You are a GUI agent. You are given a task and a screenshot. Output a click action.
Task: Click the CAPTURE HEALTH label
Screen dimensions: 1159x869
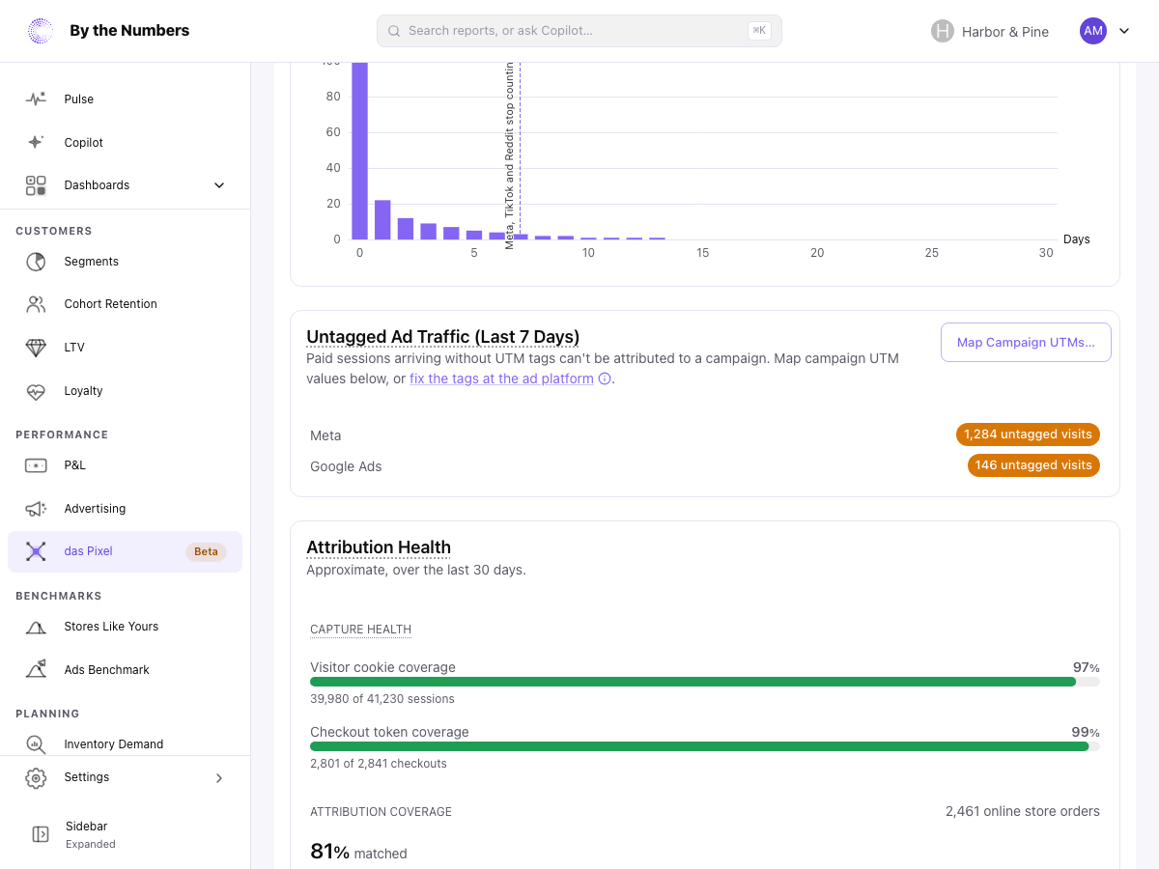(360, 630)
